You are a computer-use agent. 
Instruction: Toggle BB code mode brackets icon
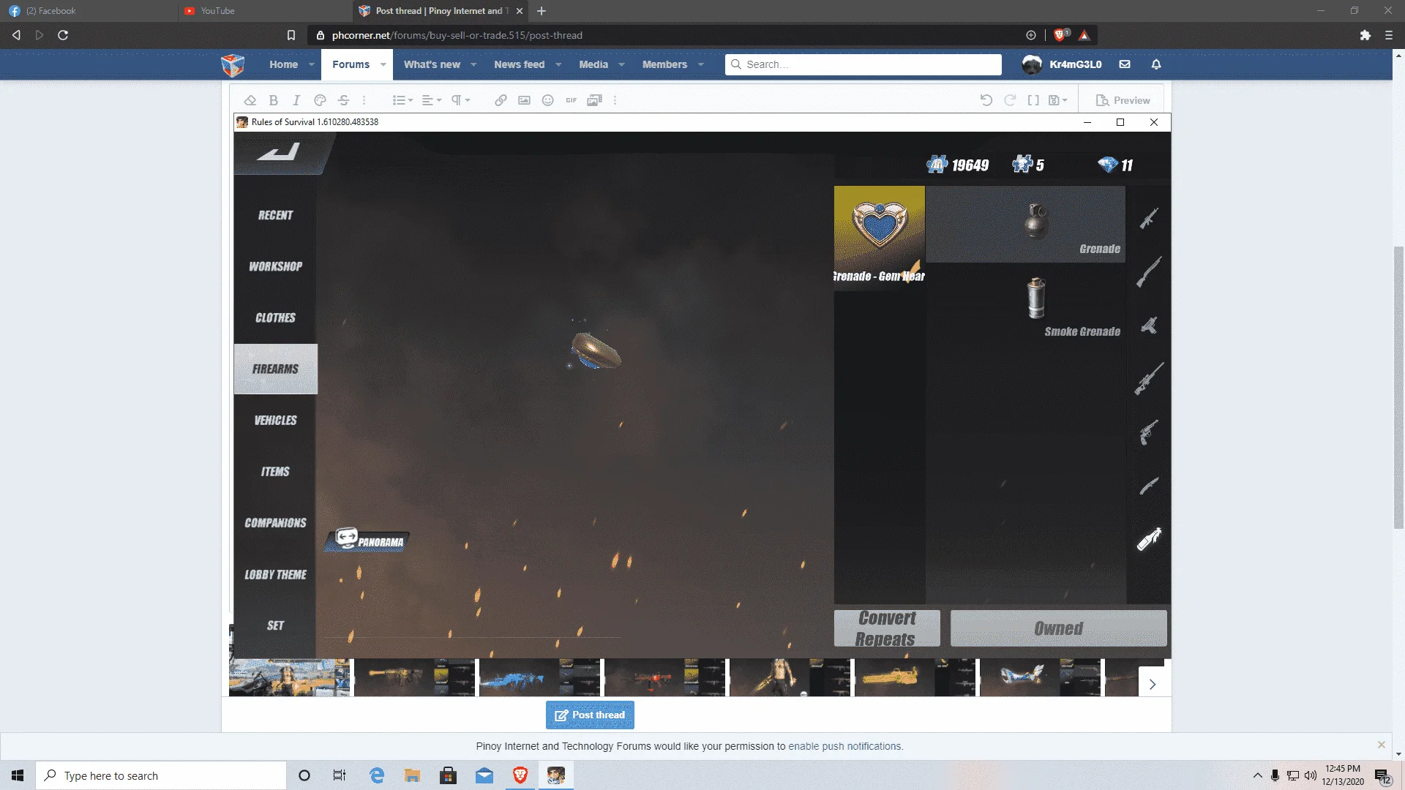click(x=1033, y=100)
